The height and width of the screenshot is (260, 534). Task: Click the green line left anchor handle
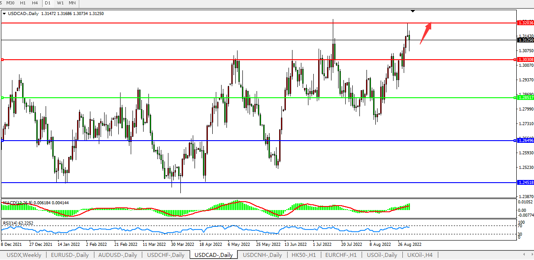click(x=3, y=98)
